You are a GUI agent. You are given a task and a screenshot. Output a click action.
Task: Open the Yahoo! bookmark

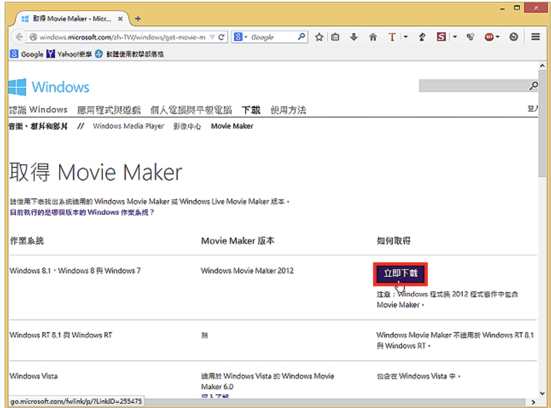pos(69,54)
